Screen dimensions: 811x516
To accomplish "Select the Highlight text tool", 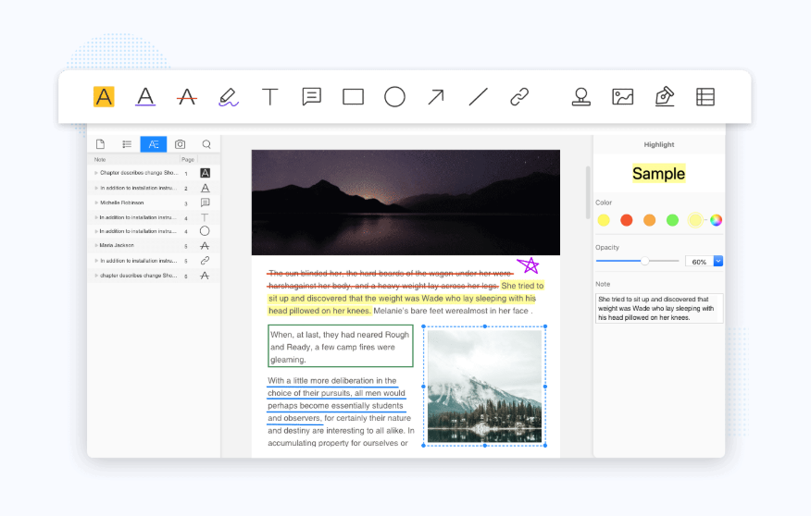I will [104, 96].
